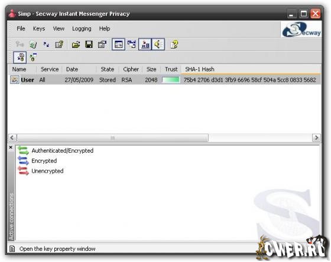
Task: Click the blue Encrypted arrows icon
Action: tap(23, 161)
